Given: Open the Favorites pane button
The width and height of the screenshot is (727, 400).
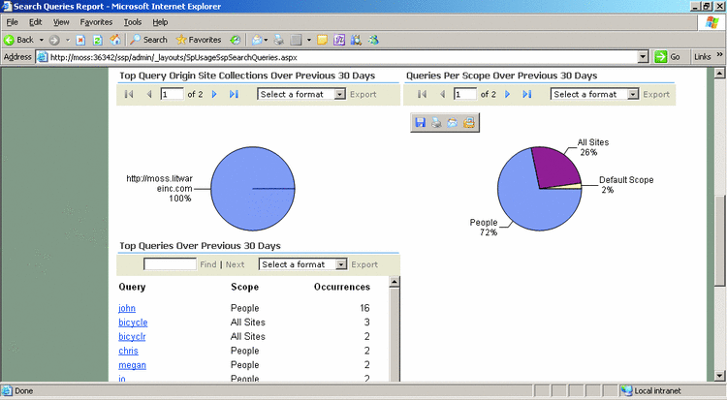Looking at the screenshot, I should tap(199, 40).
